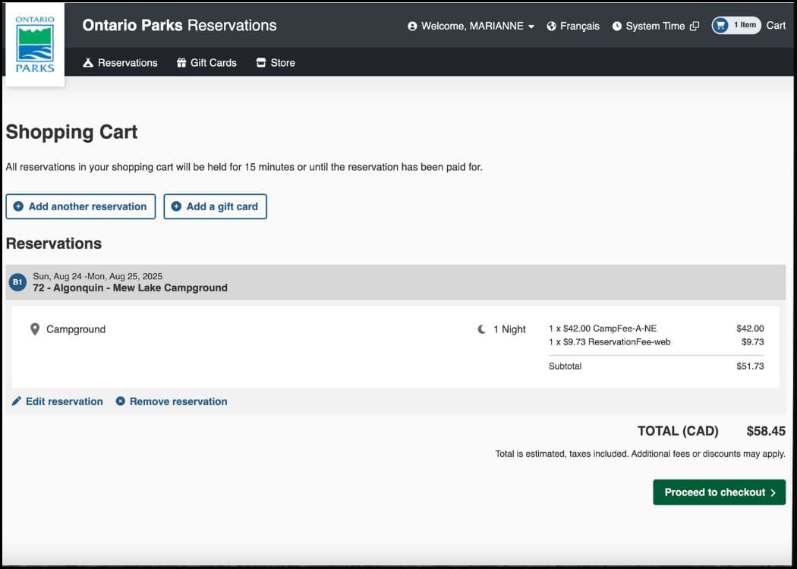Click plus icon on Add another reservation

[18, 206]
